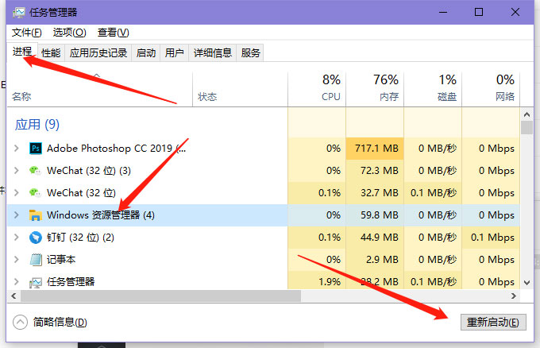Select the 记事本 process name
Screen dimensions: 540x348
coord(61,260)
